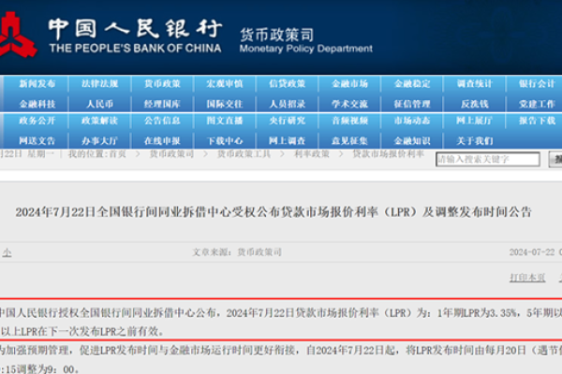Visit the 网送文告 page

37,141
